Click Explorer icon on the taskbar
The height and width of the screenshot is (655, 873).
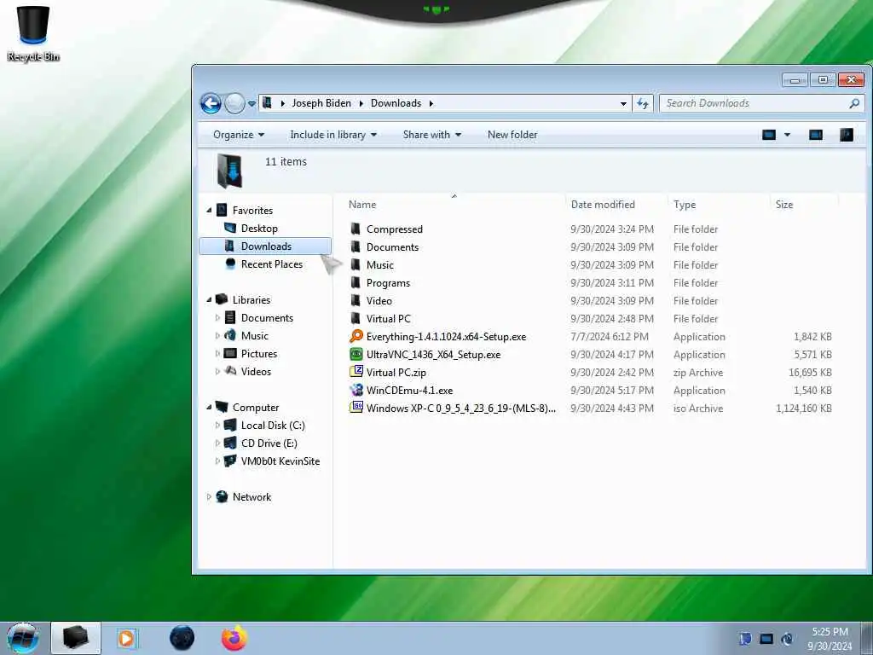[76, 638]
